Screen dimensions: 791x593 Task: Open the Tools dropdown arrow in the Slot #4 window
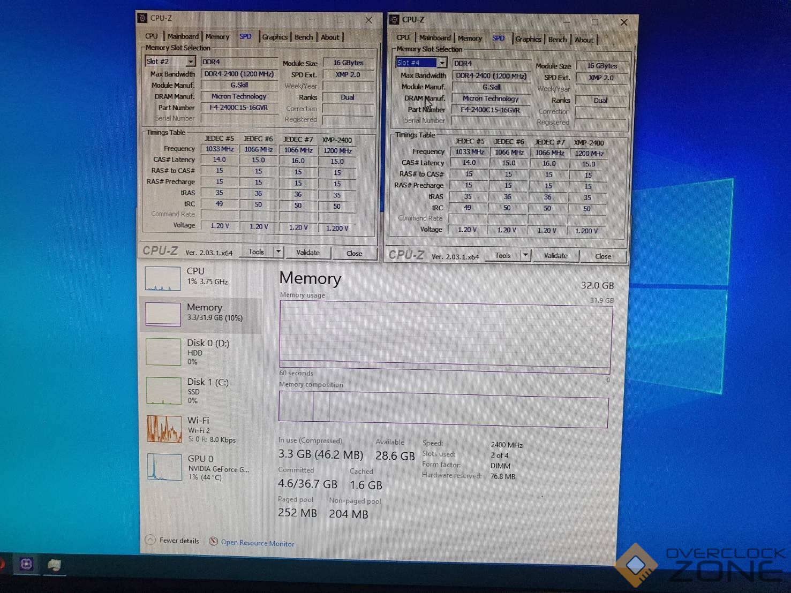click(x=525, y=256)
